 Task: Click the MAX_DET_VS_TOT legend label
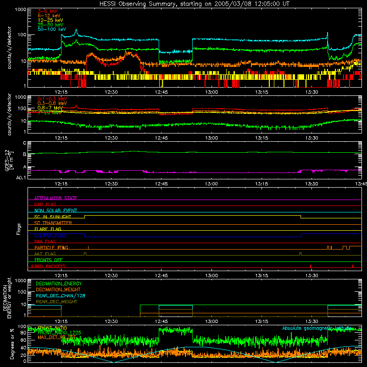tap(57, 337)
